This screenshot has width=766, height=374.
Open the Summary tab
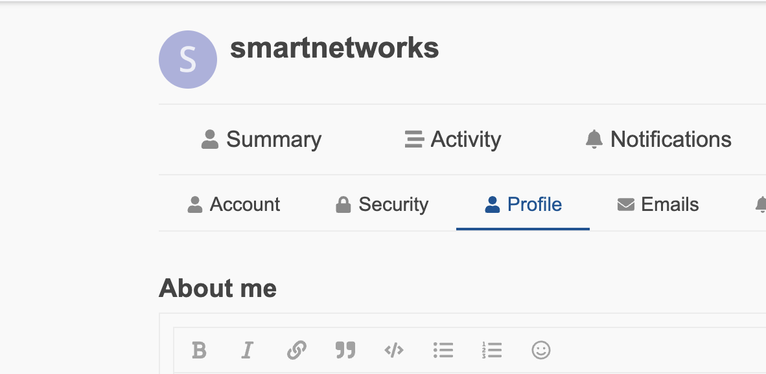pyautogui.click(x=261, y=140)
